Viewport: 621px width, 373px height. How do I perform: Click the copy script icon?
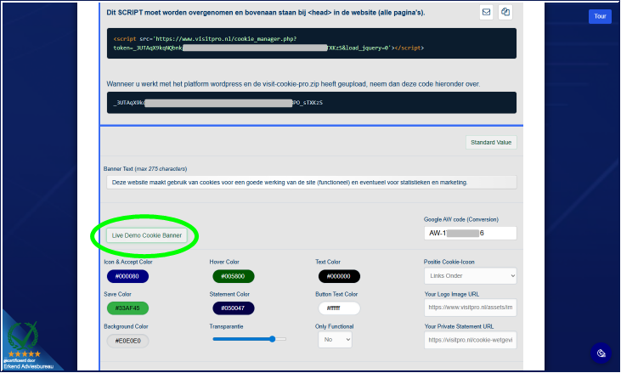click(x=506, y=12)
